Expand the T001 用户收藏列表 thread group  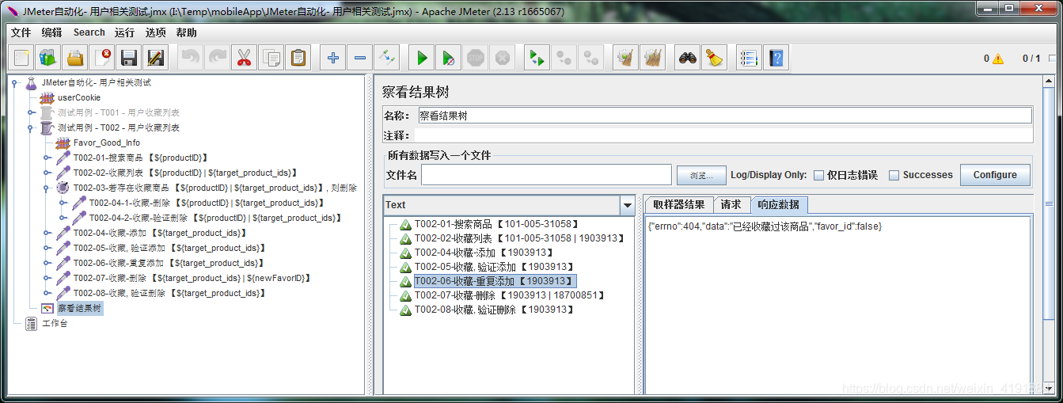click(31, 112)
